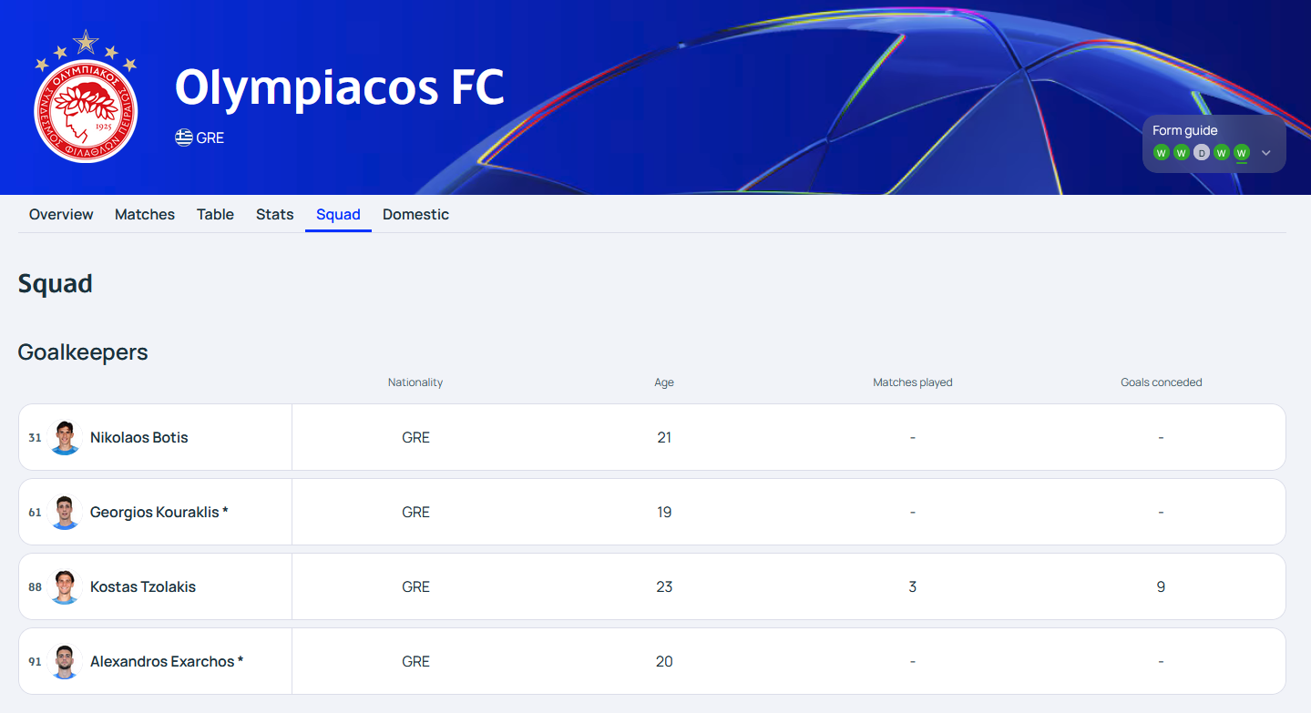Click Kostas Tzolakis player photo
Image resolution: width=1311 pixels, height=713 pixels.
(x=65, y=586)
